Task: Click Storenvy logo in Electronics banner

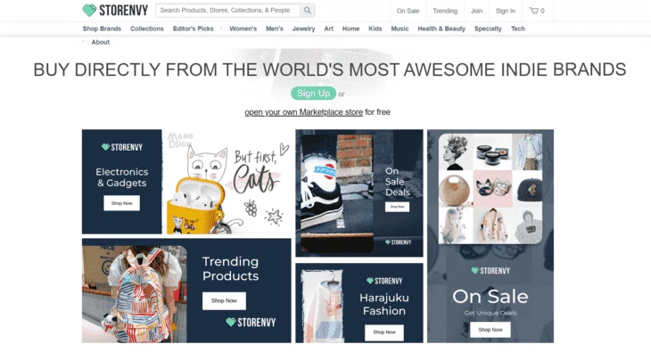Action: [x=121, y=147]
